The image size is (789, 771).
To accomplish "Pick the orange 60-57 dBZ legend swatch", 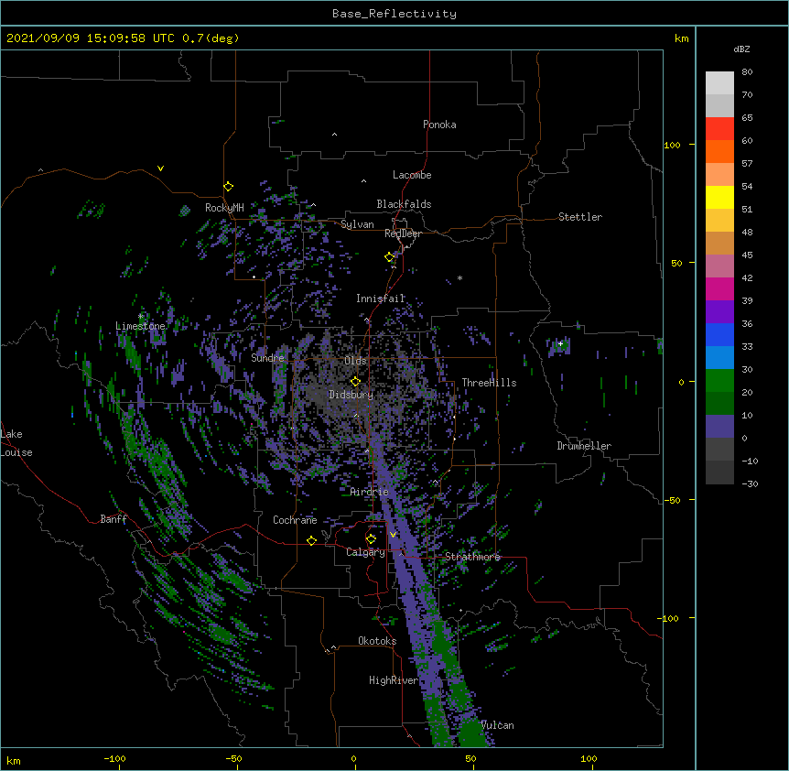I will coord(719,152).
